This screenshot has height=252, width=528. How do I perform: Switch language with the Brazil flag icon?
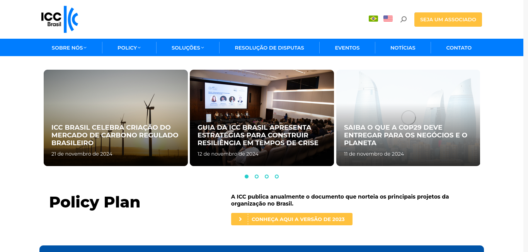[373, 19]
